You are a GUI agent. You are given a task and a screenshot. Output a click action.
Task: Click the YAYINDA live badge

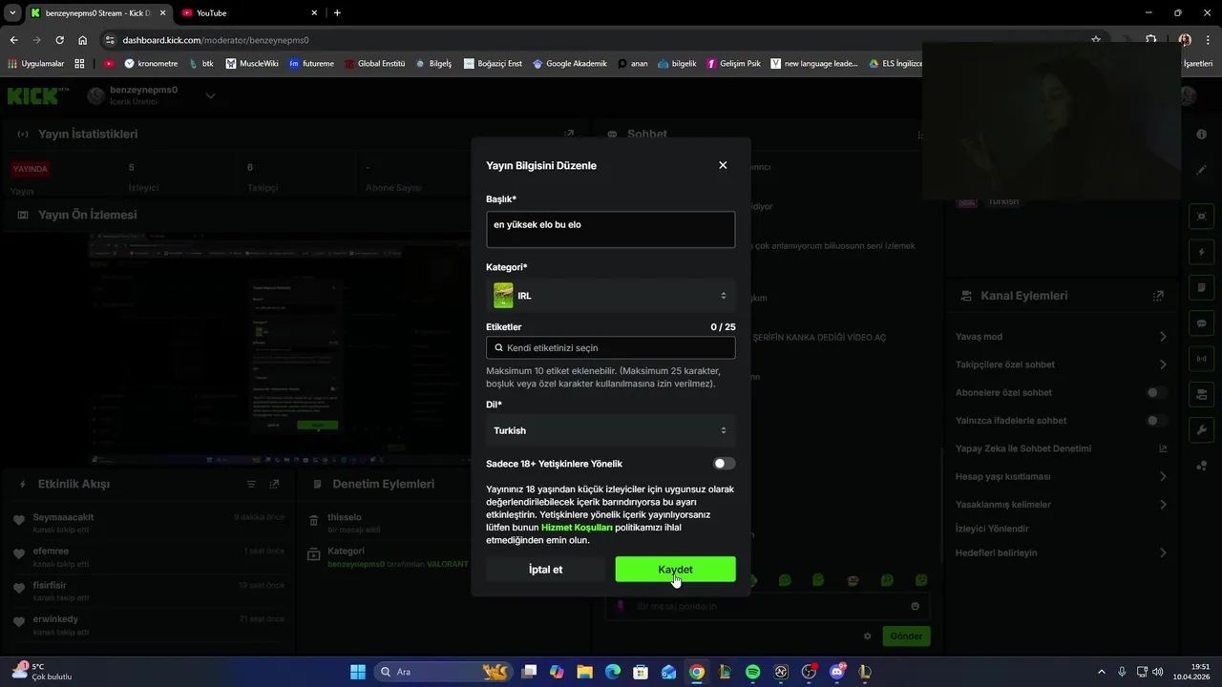[x=31, y=169]
